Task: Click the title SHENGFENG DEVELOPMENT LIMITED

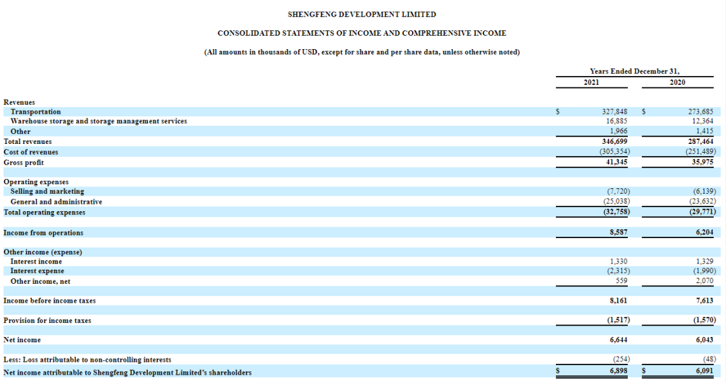Action: pyautogui.click(x=362, y=14)
